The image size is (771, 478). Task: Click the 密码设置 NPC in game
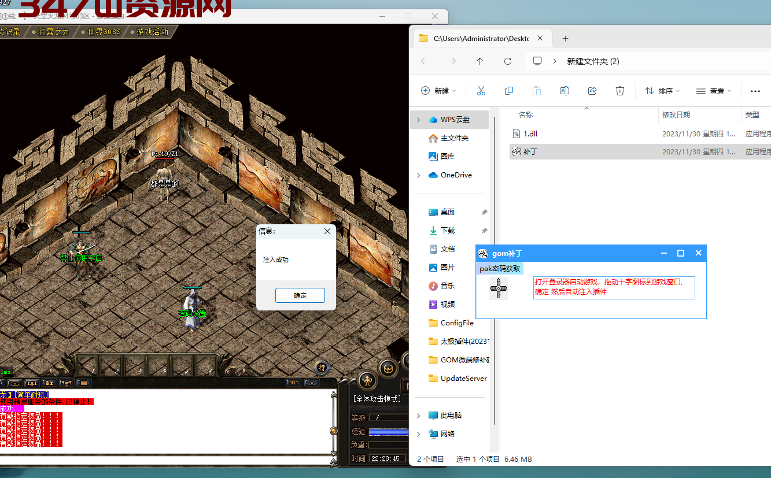click(x=191, y=309)
